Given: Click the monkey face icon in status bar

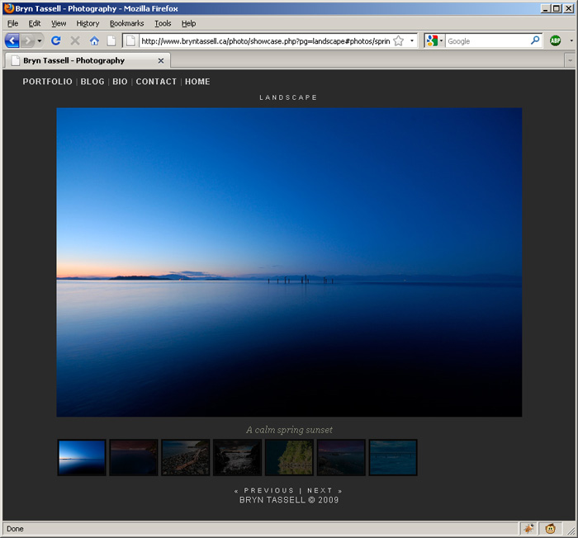Looking at the screenshot, I should click(551, 529).
